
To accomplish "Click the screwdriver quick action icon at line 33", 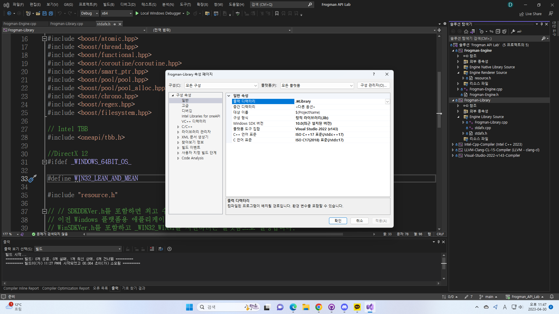I will point(33,179).
